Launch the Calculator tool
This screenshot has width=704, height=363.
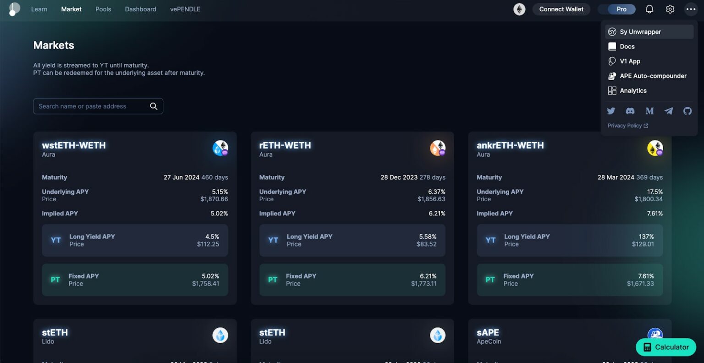pos(665,347)
